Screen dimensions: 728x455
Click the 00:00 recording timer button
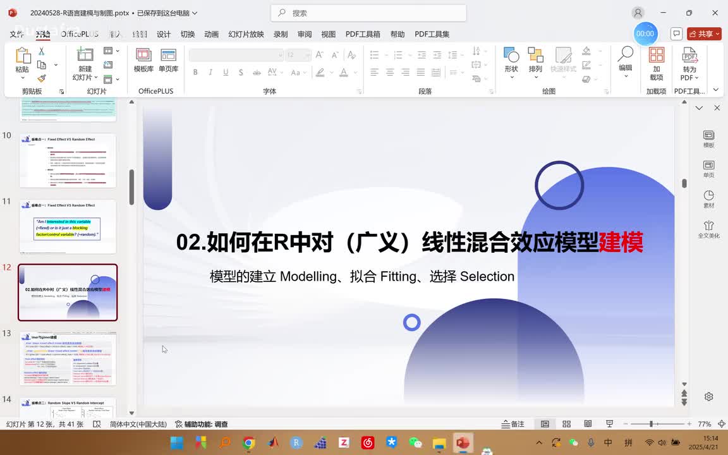[x=645, y=33]
